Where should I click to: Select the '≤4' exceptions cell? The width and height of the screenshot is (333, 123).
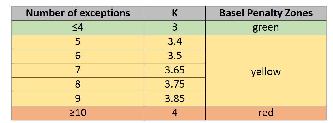click(78, 28)
